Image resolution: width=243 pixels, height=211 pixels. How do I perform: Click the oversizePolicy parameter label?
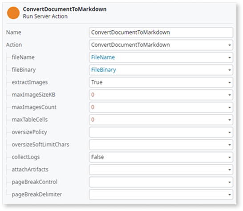coord(29,132)
